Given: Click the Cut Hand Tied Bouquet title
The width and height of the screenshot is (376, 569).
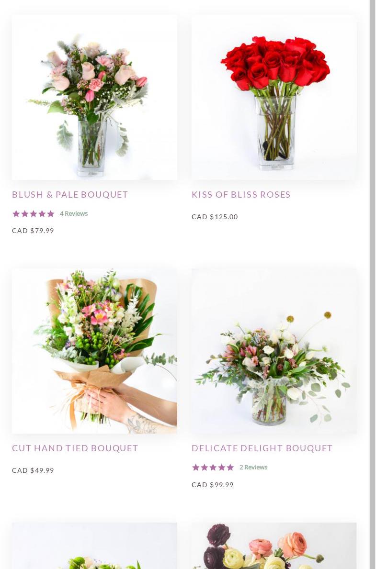Looking at the screenshot, I should [75, 448].
